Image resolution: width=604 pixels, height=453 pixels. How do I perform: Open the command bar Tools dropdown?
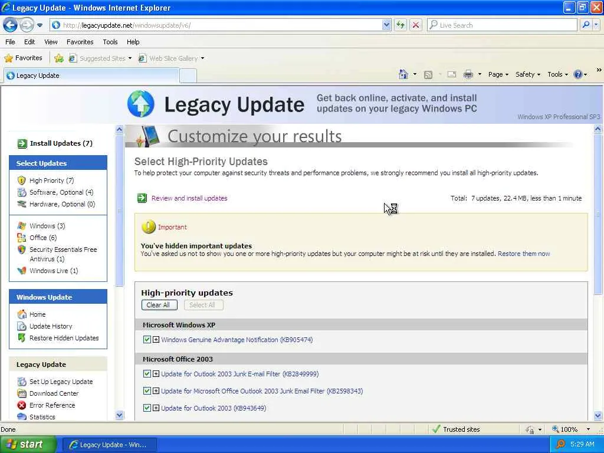[558, 74]
